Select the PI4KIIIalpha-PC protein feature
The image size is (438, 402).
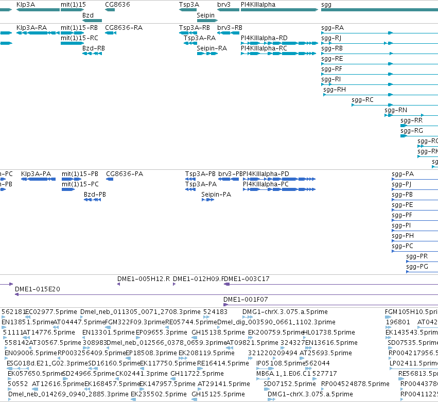pyautogui.click(x=279, y=189)
